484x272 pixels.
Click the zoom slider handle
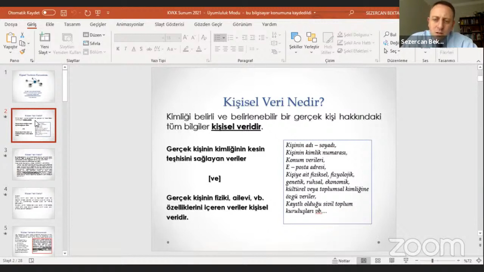click(x=432, y=261)
